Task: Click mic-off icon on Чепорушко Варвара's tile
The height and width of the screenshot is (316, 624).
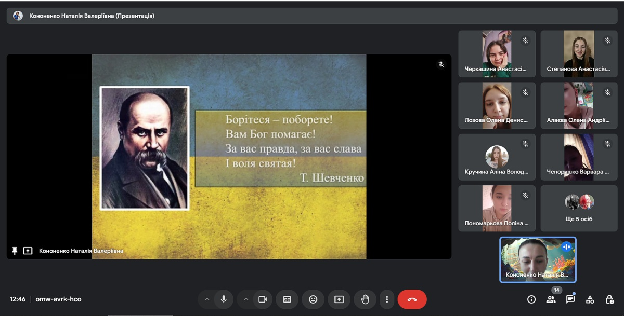Action: [607, 143]
